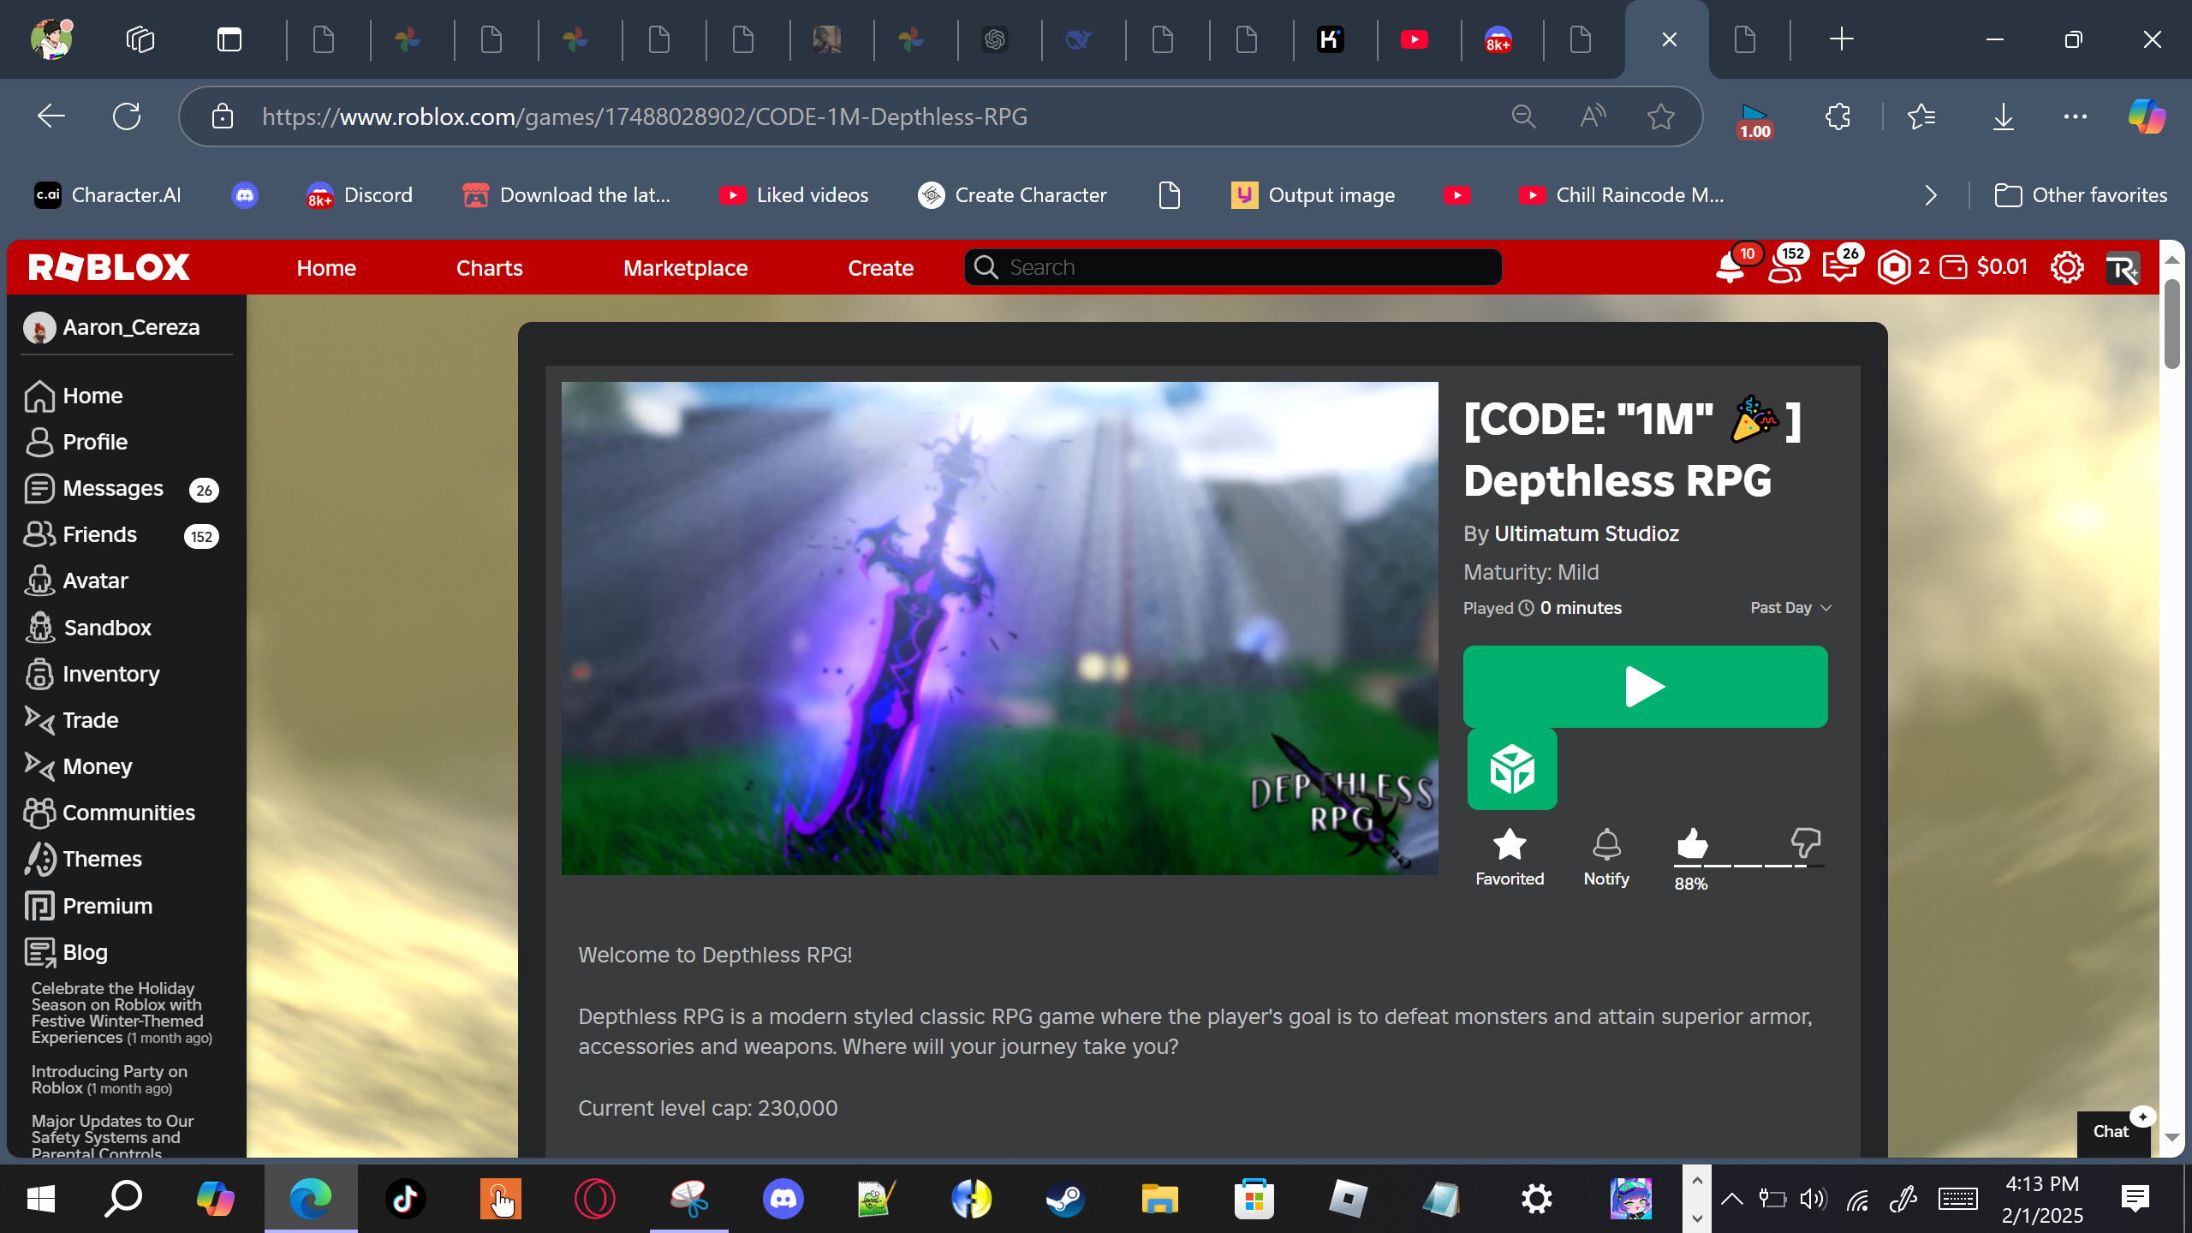Open the Robux balance icon
The height and width of the screenshot is (1233, 2192).
pyautogui.click(x=1894, y=267)
